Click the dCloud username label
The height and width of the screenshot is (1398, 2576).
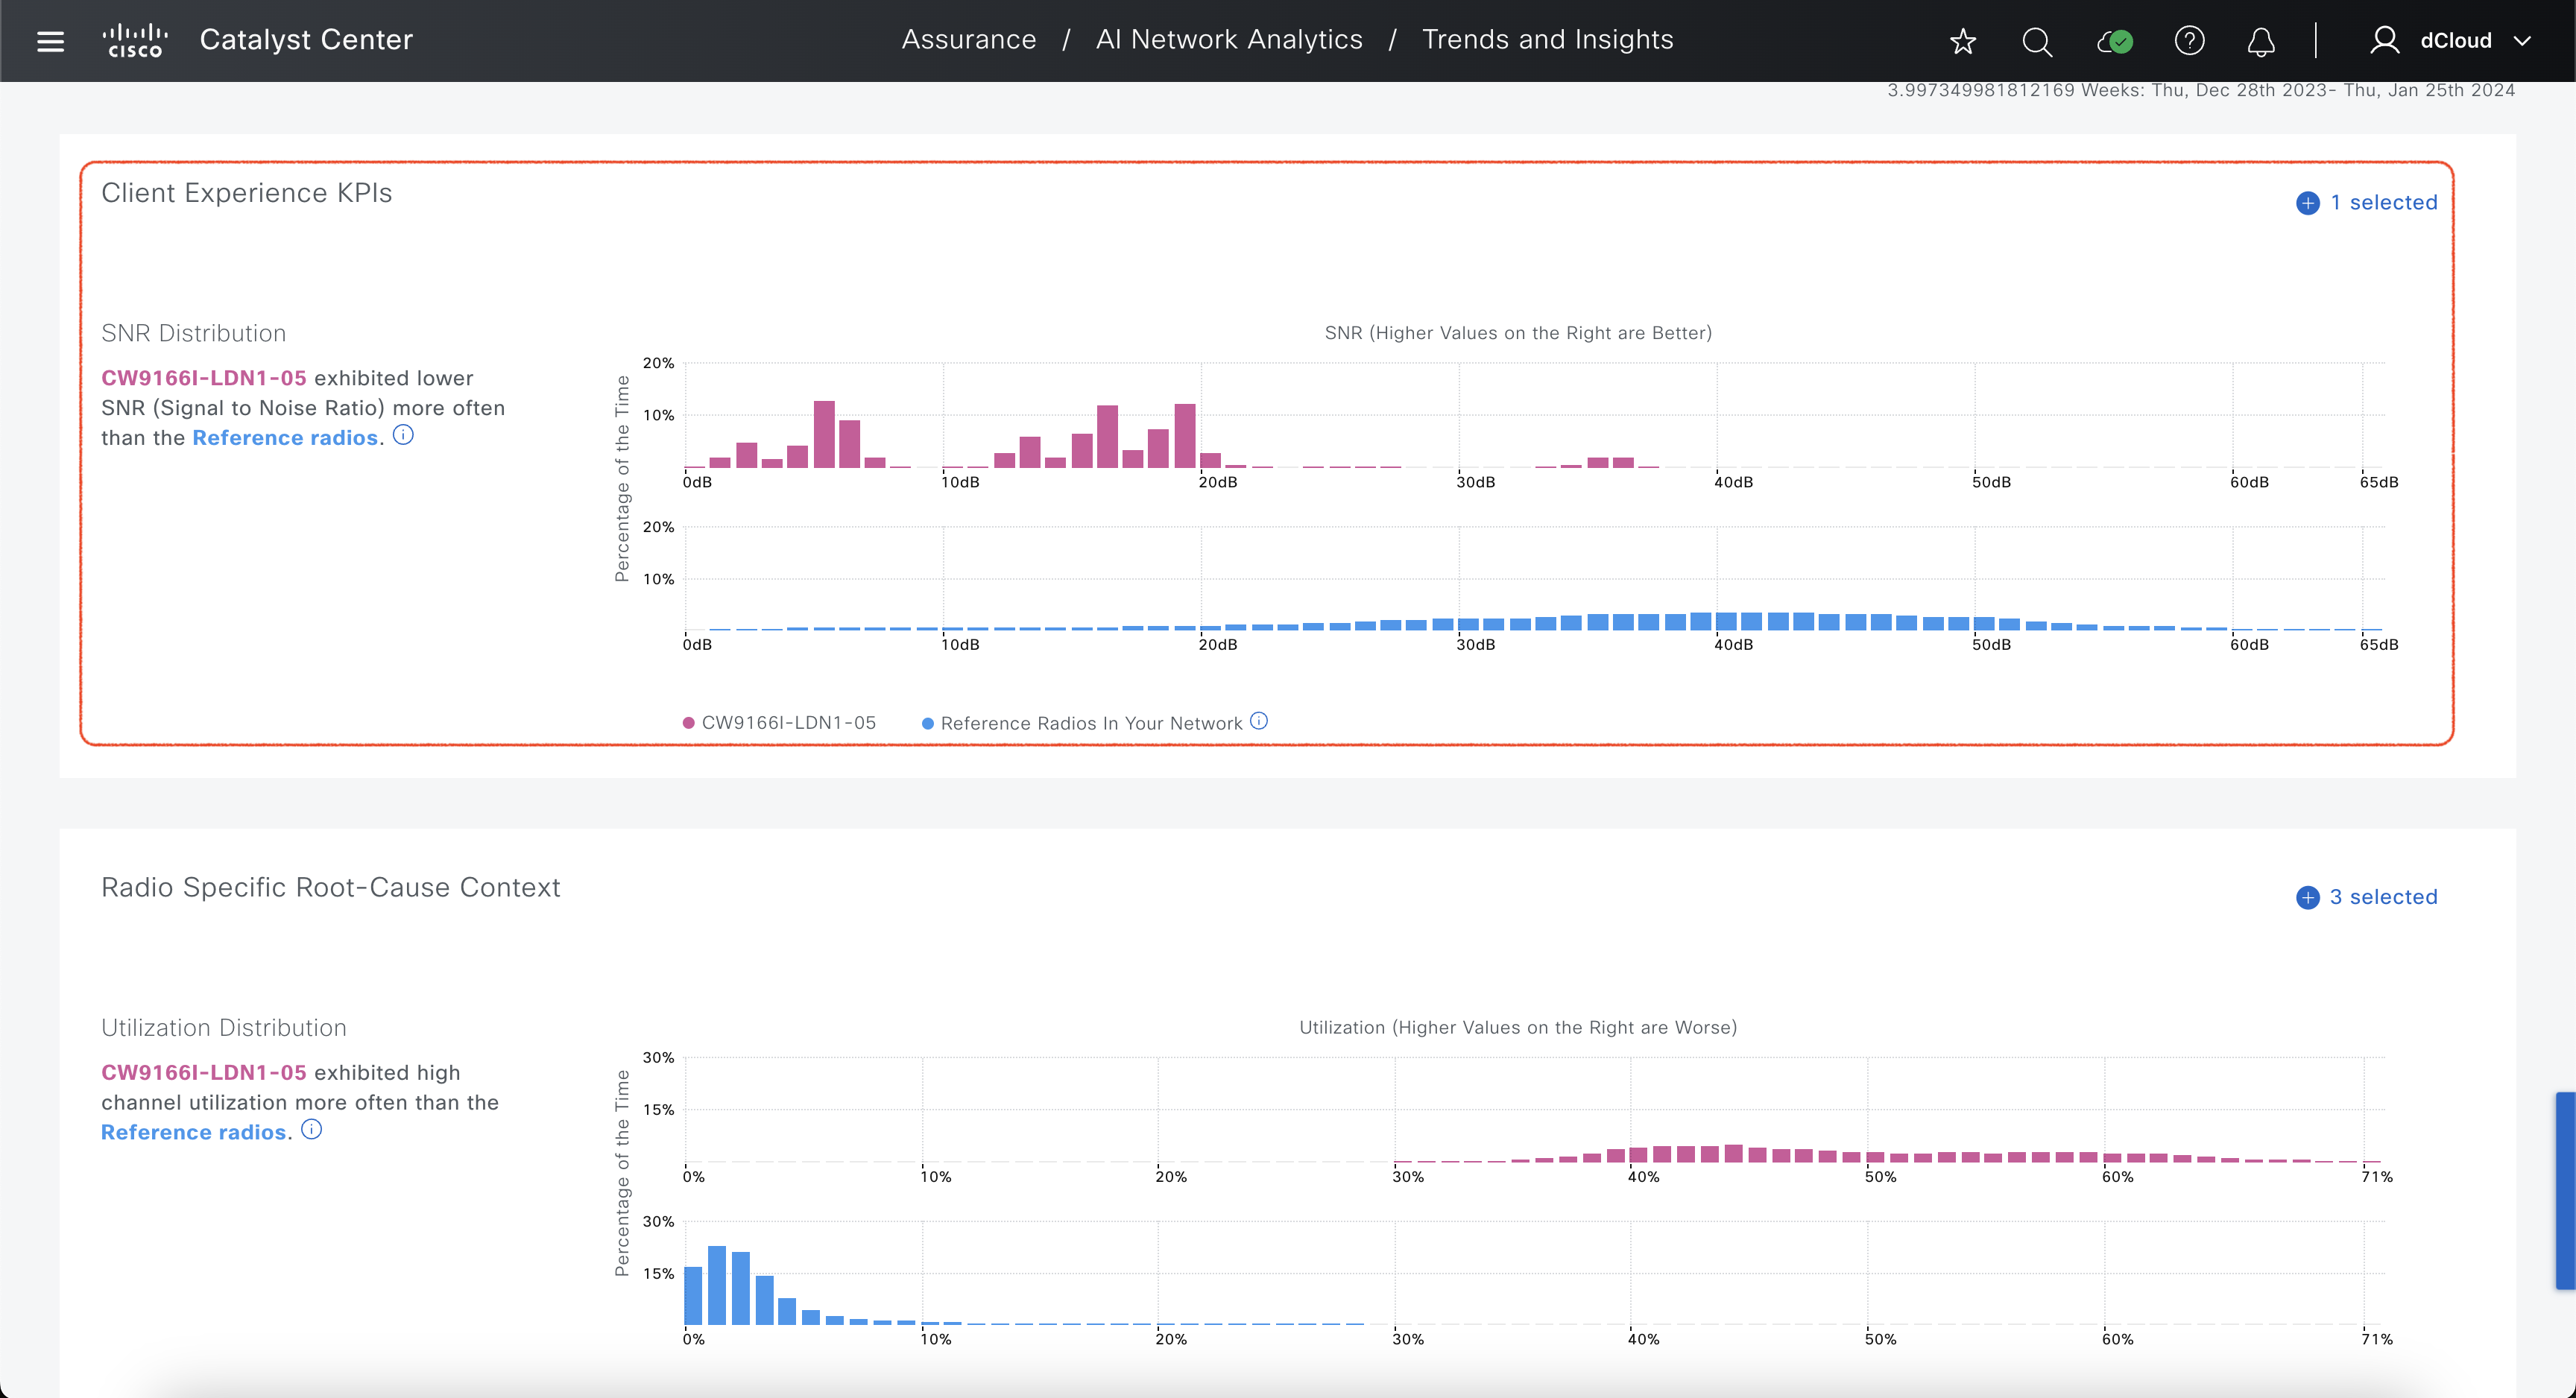pyautogui.click(x=2455, y=41)
